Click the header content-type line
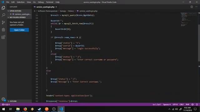Image resolution: width=200 pixels, height=112 pixels. coord(69,96)
